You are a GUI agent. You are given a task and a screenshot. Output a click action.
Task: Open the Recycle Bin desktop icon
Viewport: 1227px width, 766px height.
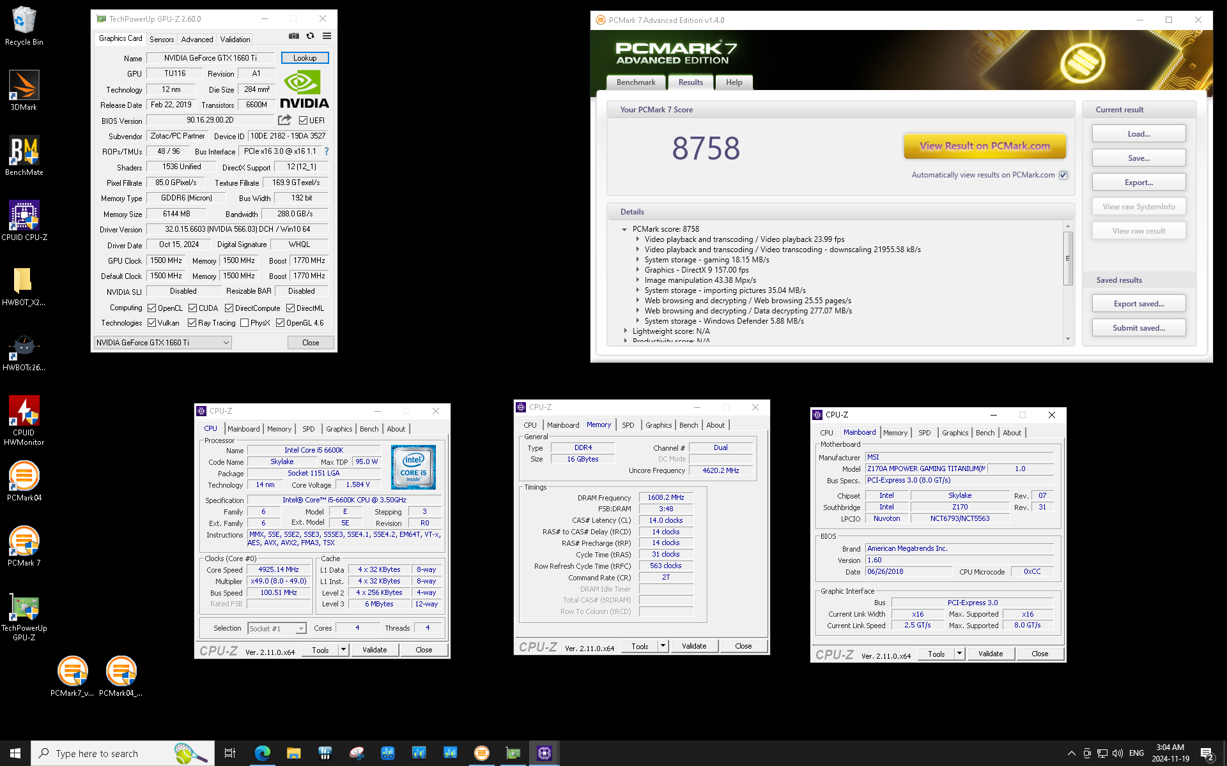[x=24, y=26]
